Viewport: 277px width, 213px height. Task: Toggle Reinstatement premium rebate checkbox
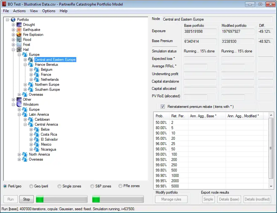pyautogui.click(x=163, y=107)
